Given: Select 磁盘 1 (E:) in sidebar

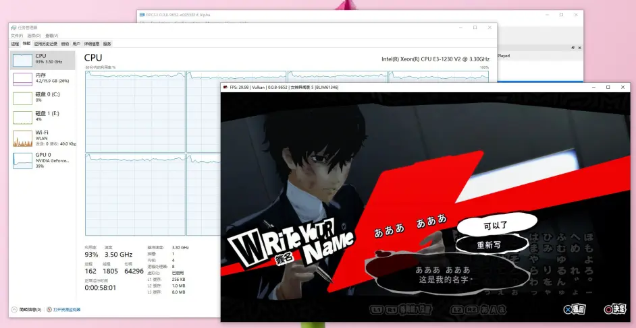Looking at the screenshot, I should 43,117.
